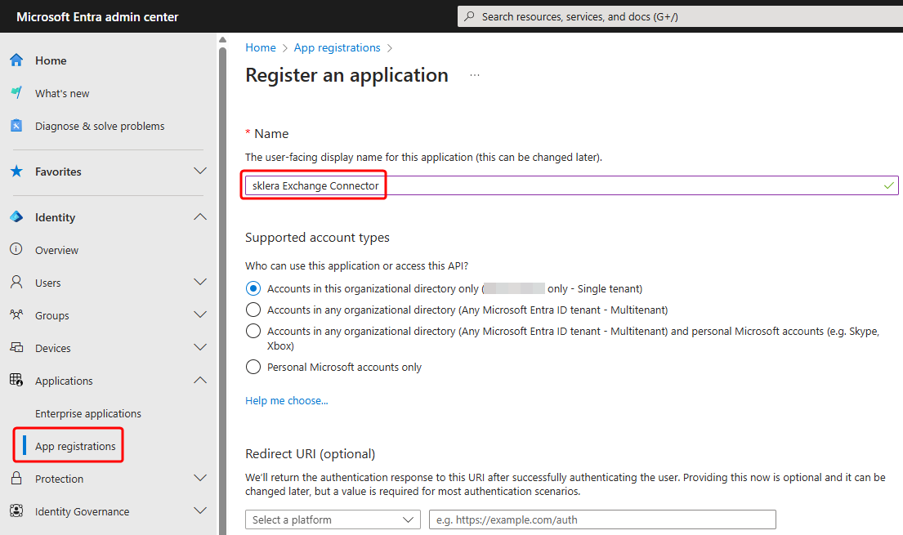Click the Home breadcrumb link
The width and height of the screenshot is (903, 535).
click(x=261, y=48)
